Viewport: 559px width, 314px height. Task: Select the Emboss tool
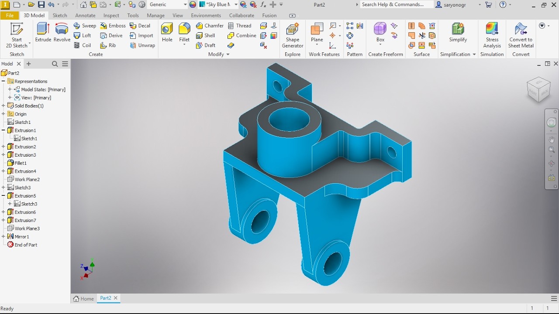[x=113, y=26]
